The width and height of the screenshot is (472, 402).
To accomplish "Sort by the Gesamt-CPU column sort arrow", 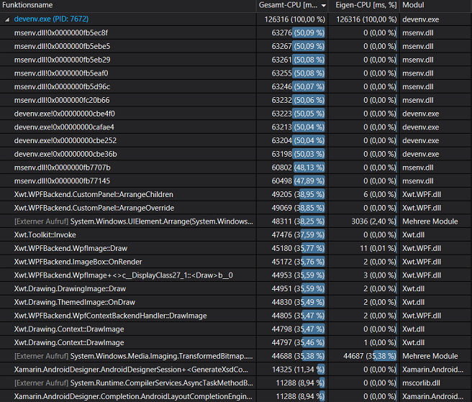I will point(324,6).
